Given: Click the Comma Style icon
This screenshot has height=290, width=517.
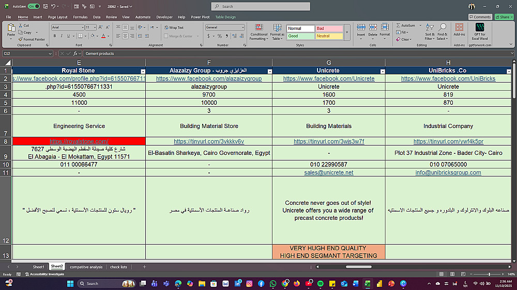Looking at the screenshot, I should tap(226, 36).
